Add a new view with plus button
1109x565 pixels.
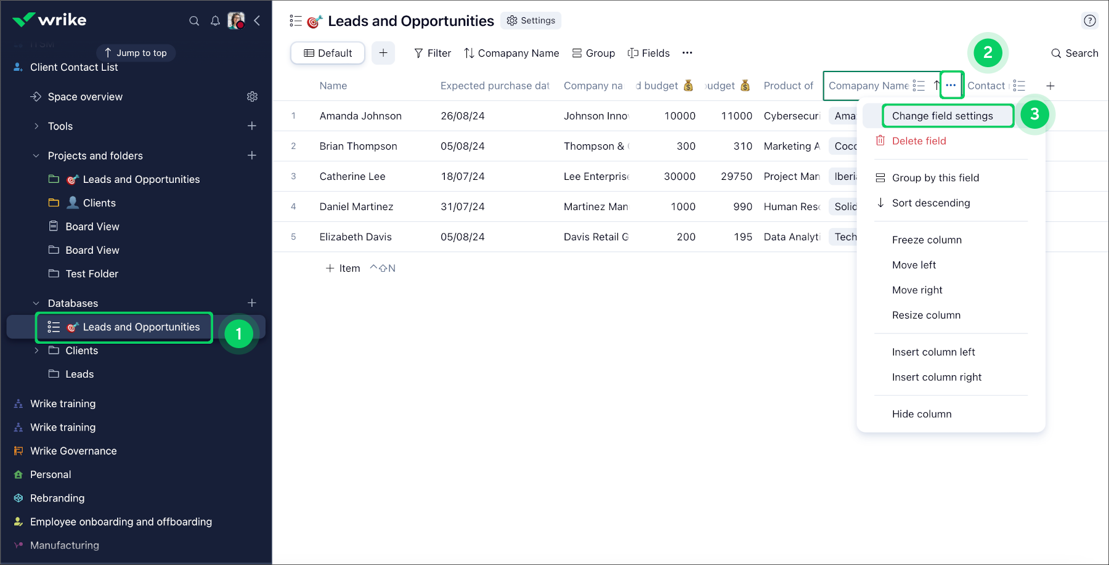pyautogui.click(x=383, y=53)
